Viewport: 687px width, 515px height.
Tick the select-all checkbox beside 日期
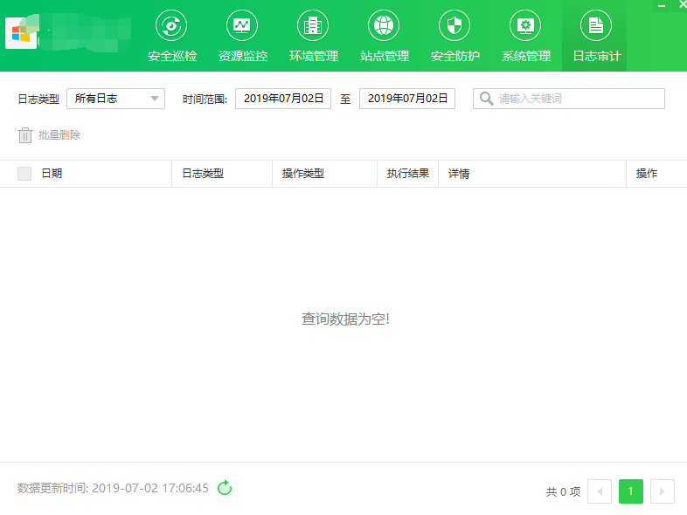tap(24, 174)
